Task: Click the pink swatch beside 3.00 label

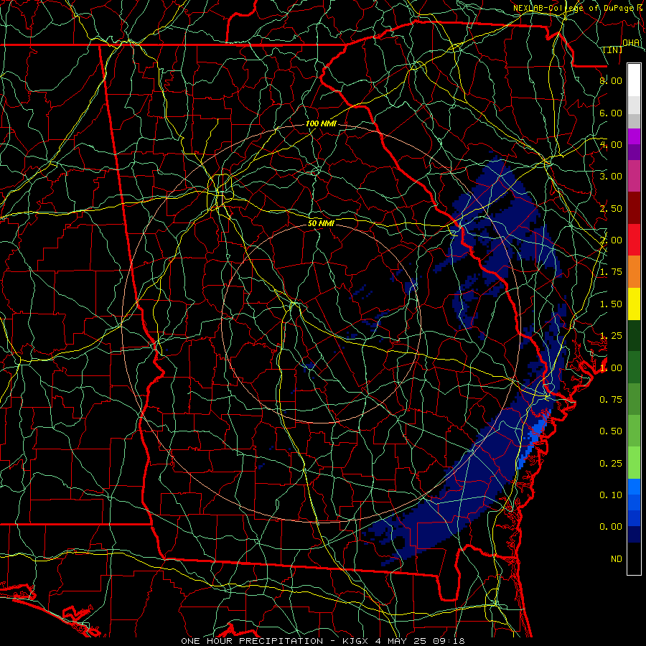Action: coord(634,176)
